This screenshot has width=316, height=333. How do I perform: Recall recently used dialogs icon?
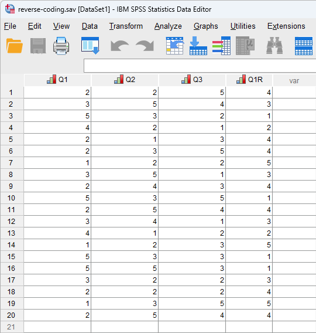pos(90,46)
